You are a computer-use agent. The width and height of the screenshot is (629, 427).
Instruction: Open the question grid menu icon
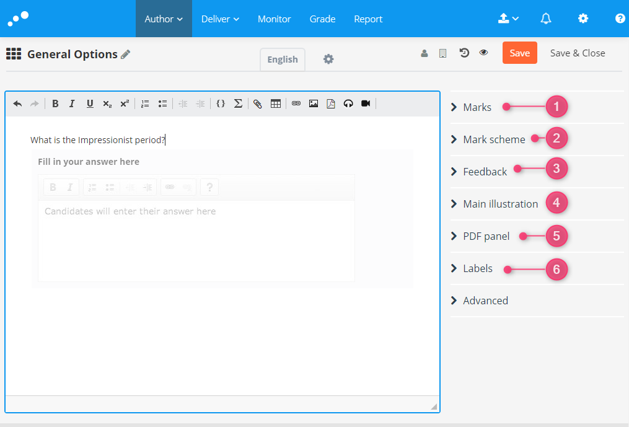pos(14,54)
